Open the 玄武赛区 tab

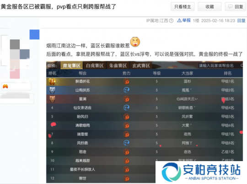(x=141, y=65)
